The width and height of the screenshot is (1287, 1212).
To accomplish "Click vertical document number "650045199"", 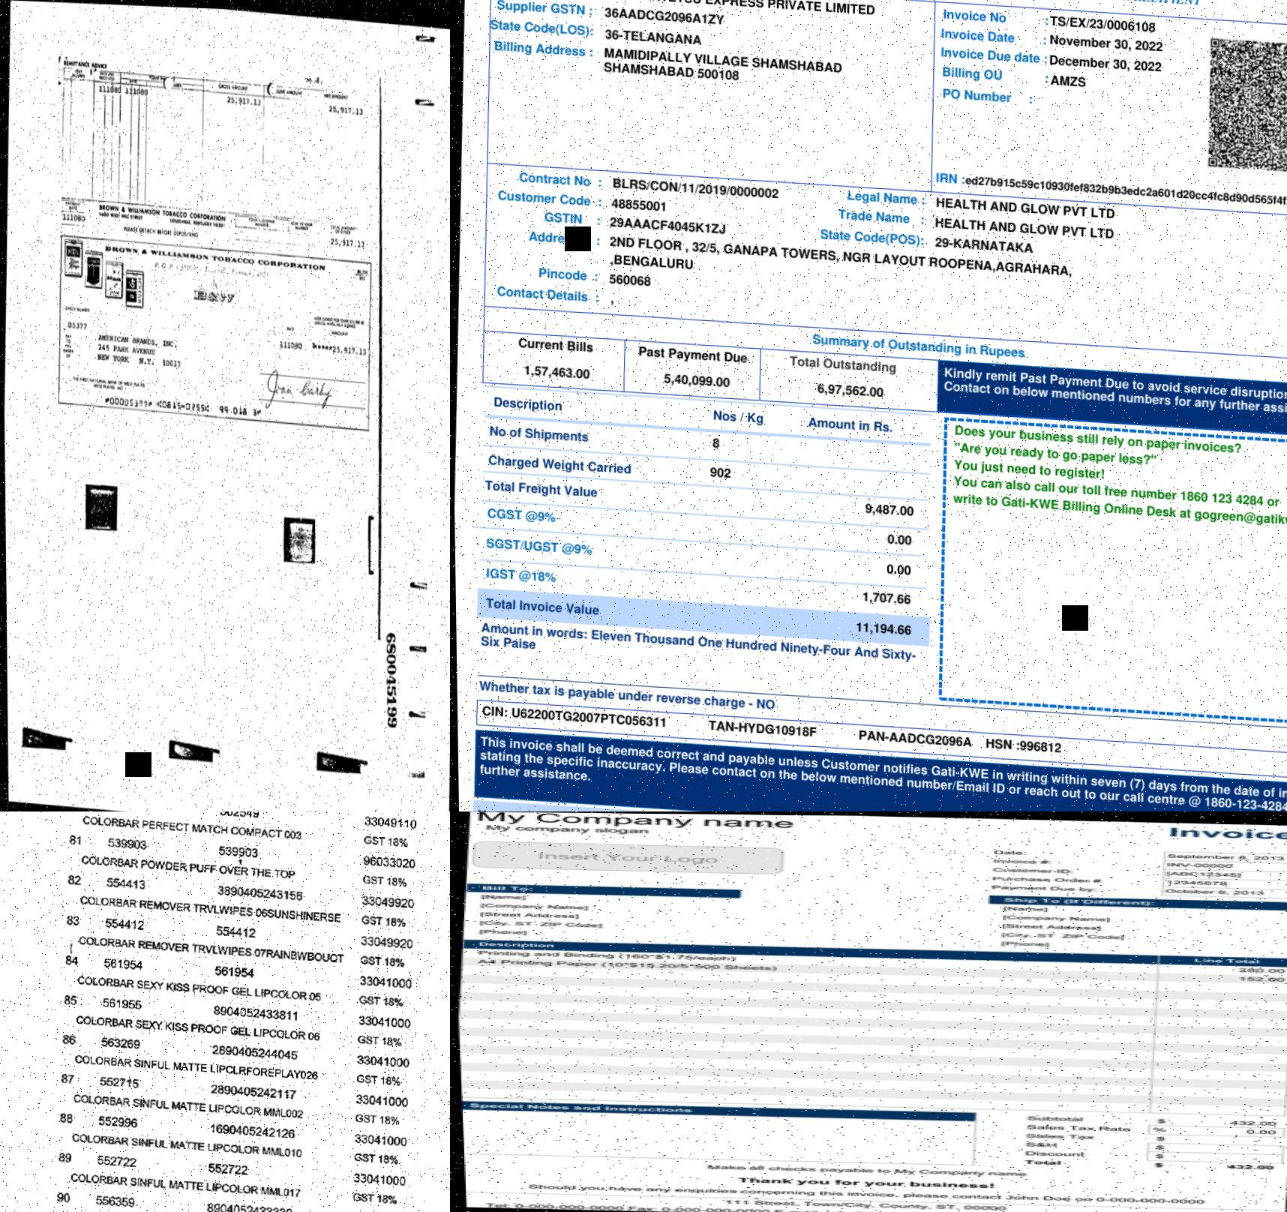I will tap(391, 679).
